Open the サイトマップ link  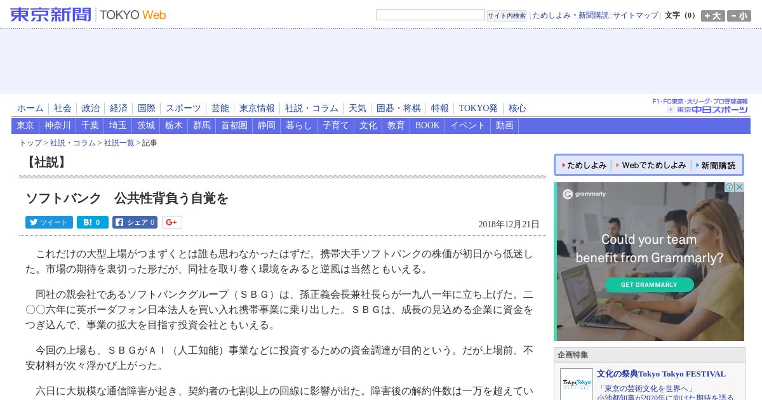pos(636,16)
